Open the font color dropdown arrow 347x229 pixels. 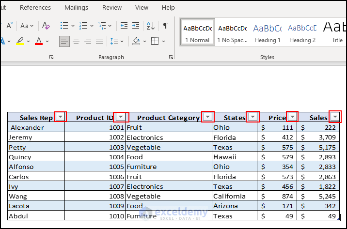pos(47,41)
